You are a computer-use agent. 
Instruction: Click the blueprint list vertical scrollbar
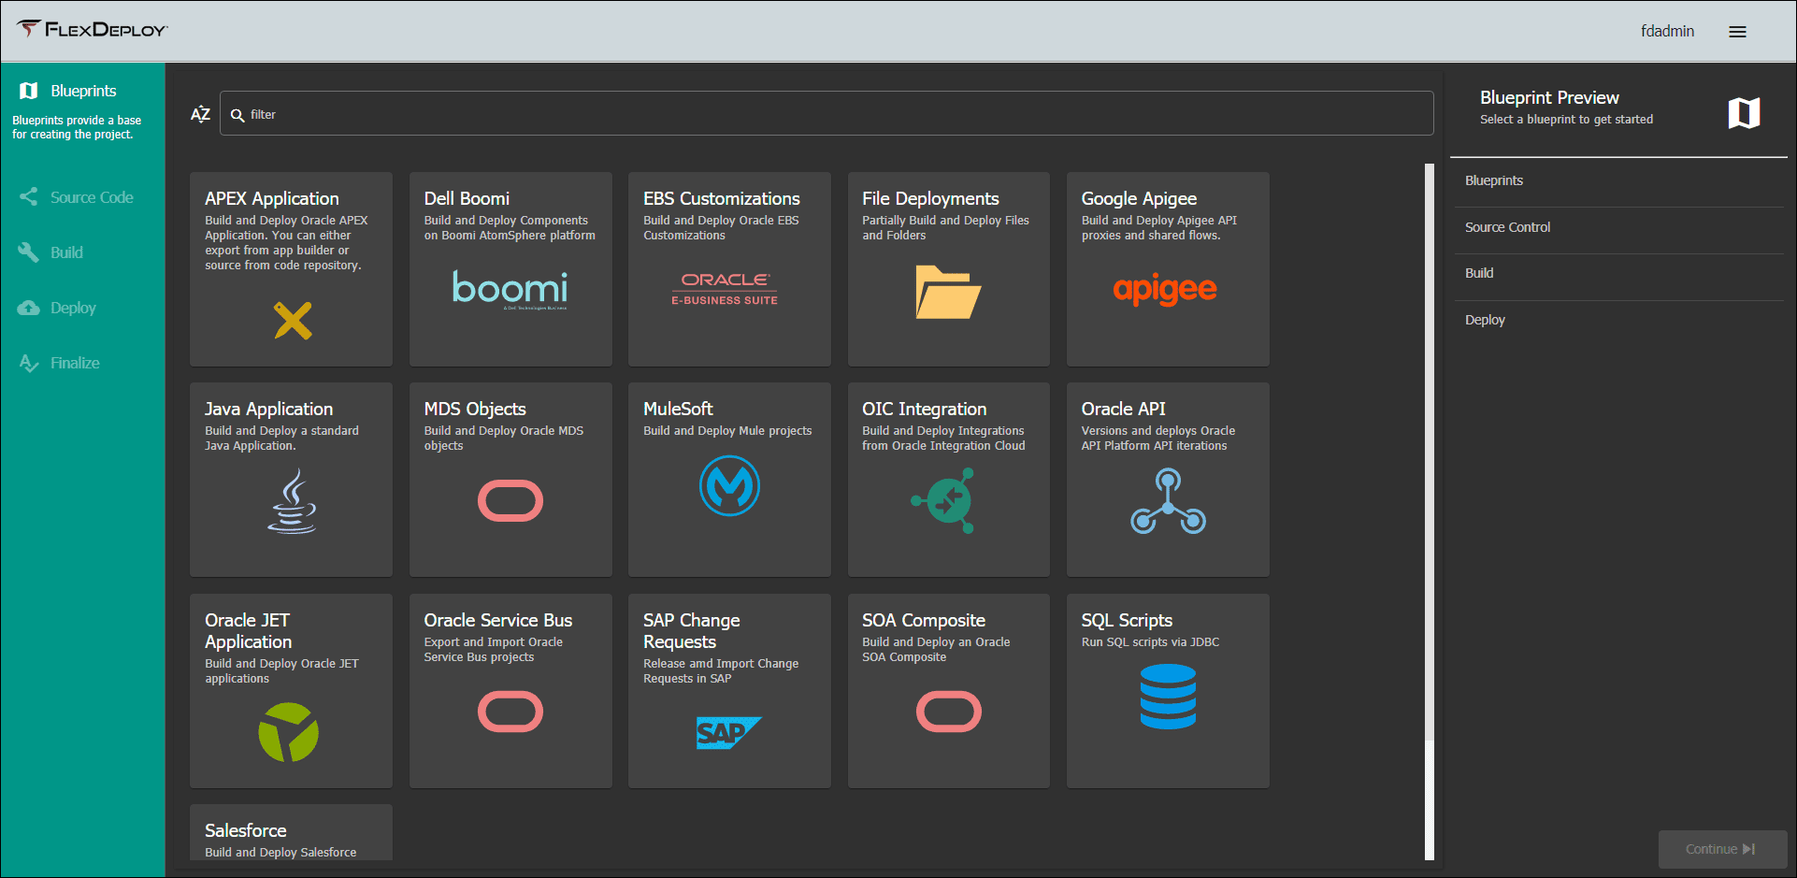[1429, 511]
